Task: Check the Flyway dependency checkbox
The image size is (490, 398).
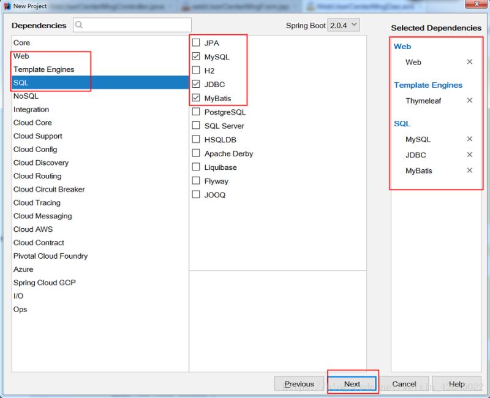Action: tap(196, 180)
